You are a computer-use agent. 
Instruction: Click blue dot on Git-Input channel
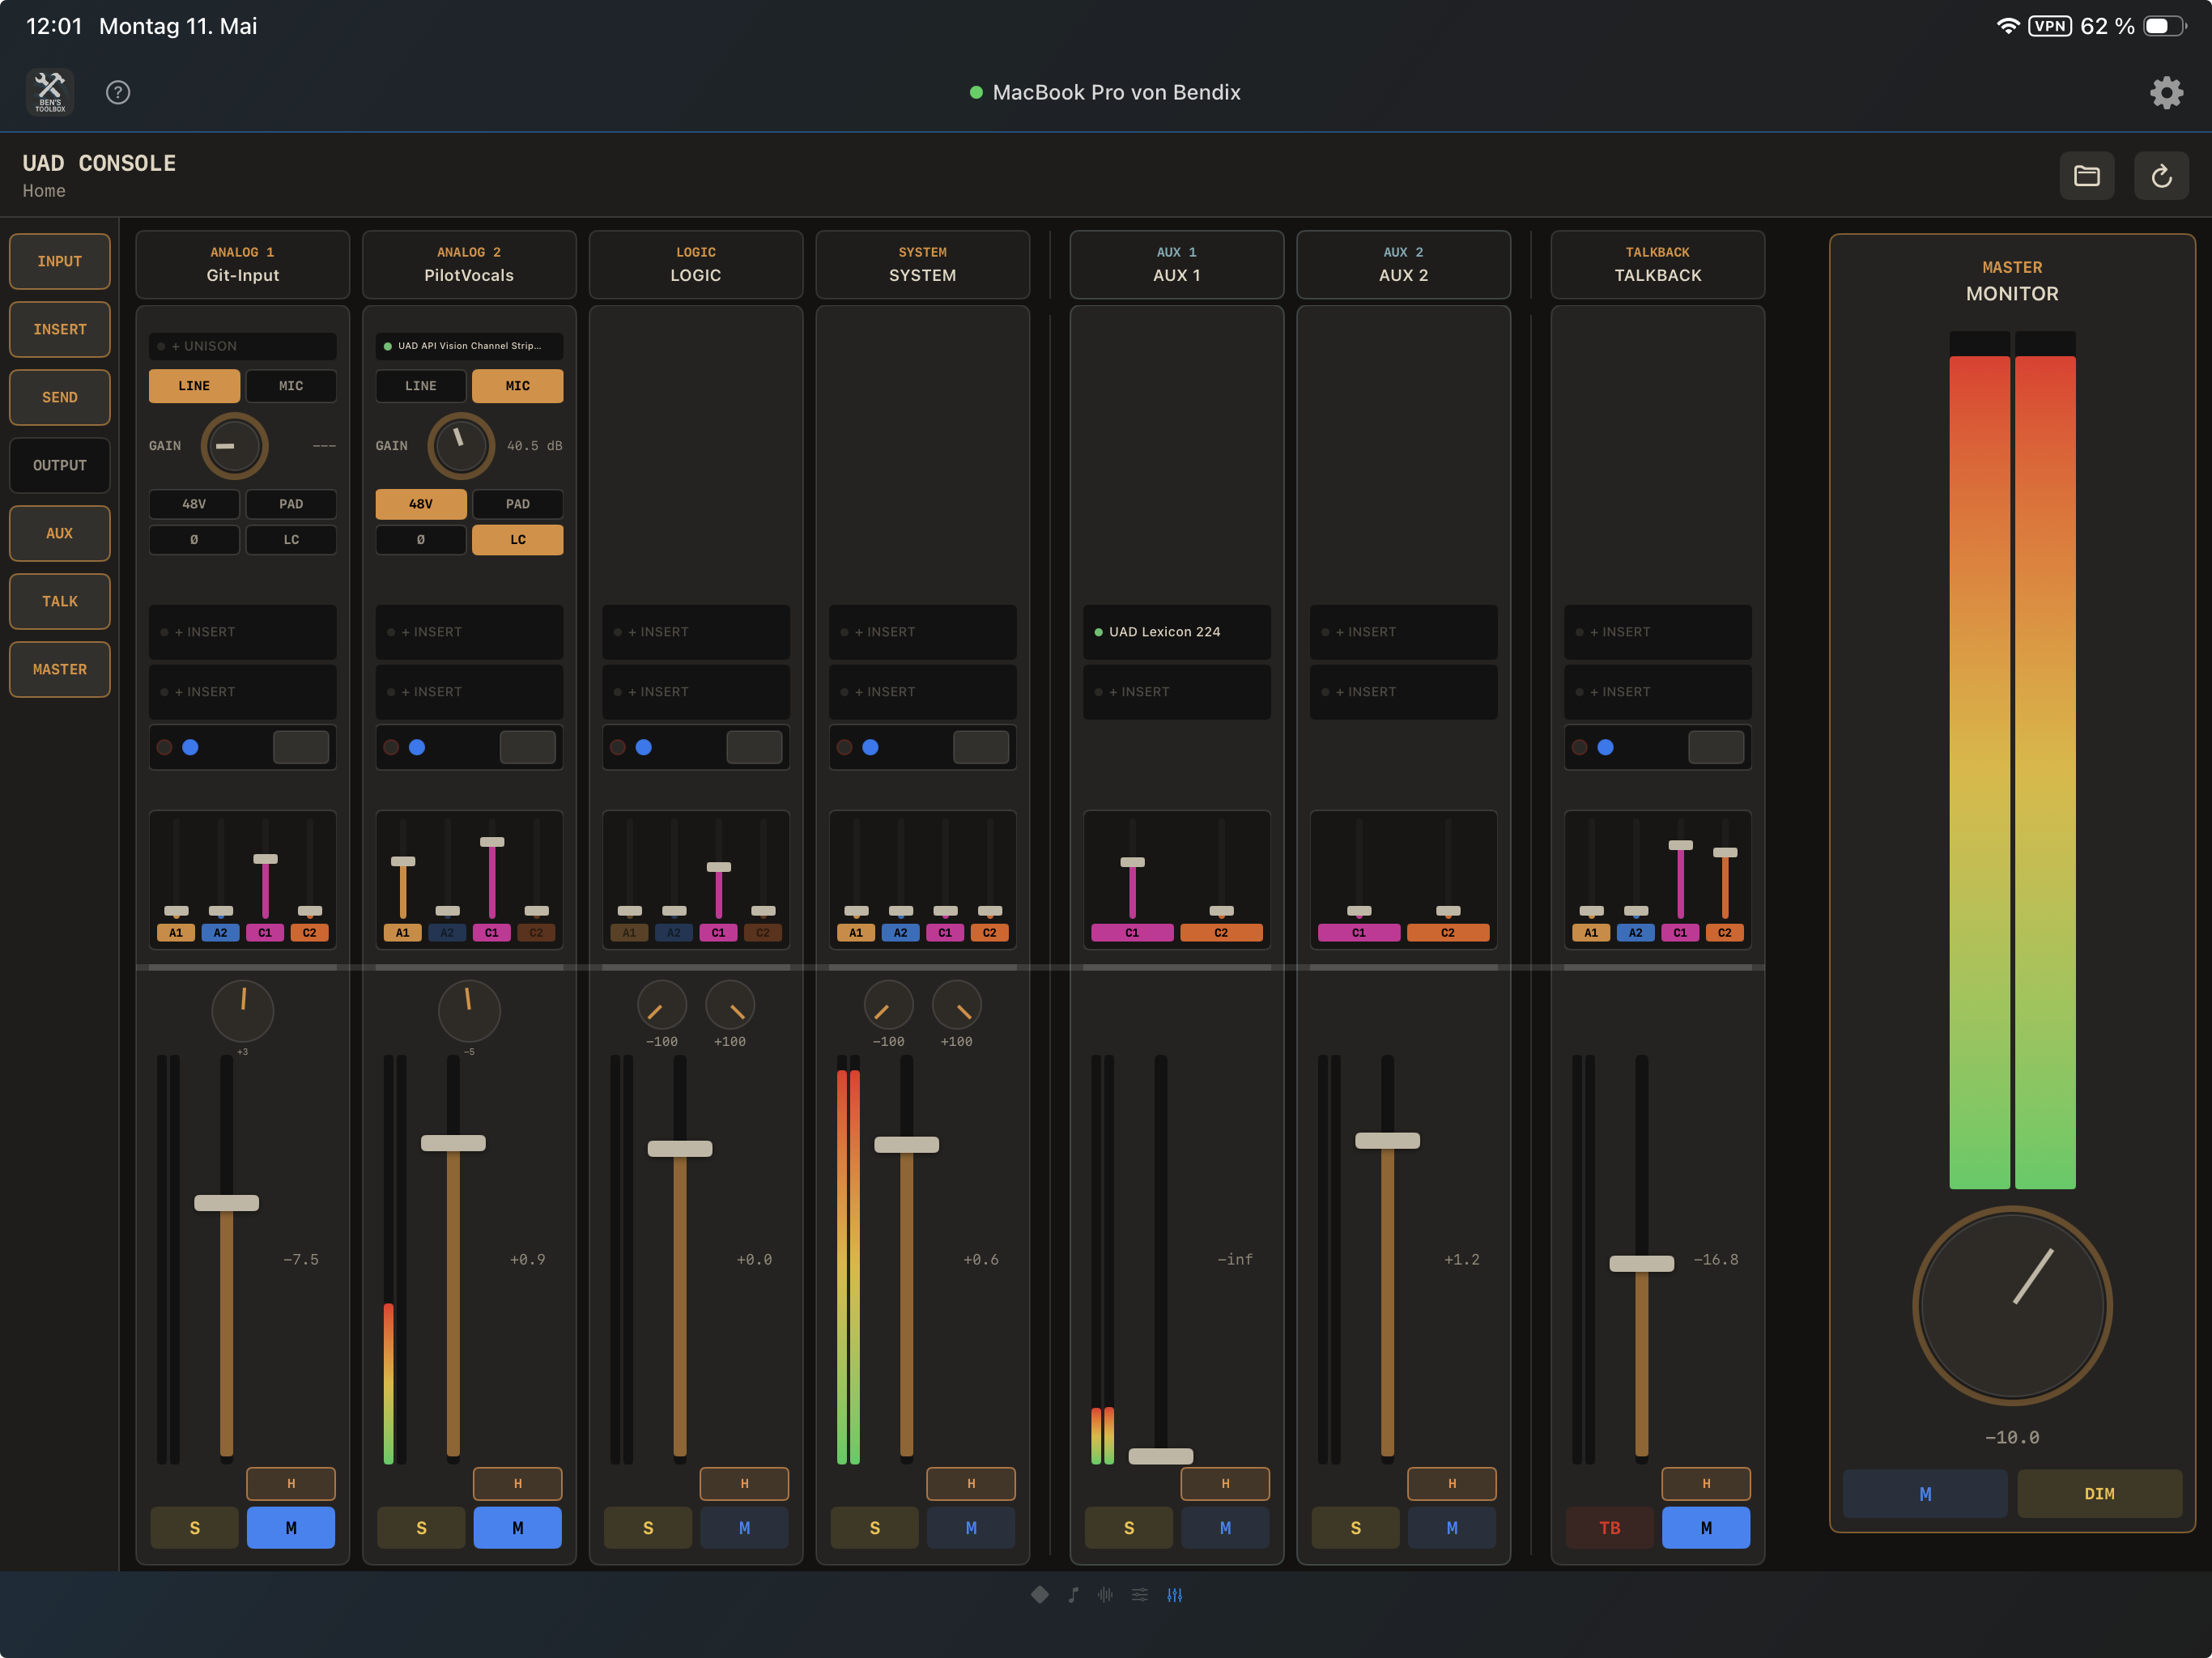coord(190,747)
